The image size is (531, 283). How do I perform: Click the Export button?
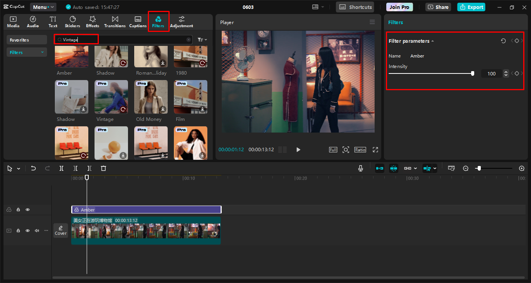tap(471, 7)
